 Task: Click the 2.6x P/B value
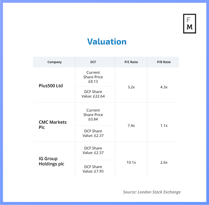164,163
